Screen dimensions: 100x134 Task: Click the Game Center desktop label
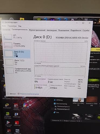coord(25,99)
